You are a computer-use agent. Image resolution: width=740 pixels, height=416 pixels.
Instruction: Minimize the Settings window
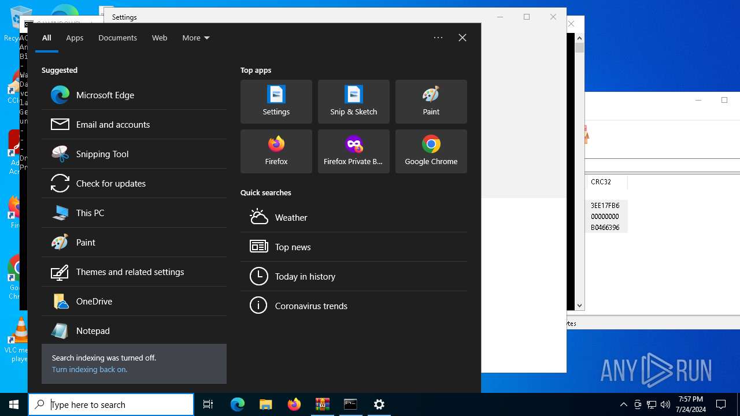click(500, 17)
